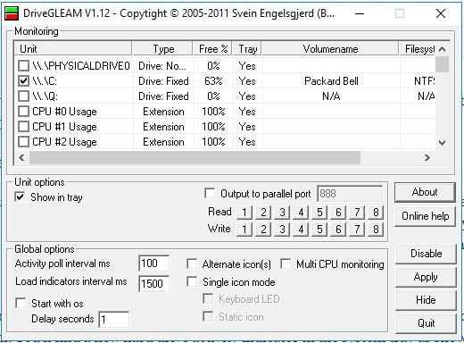Click the list scroll-up arrow
The image size is (464, 343).
click(x=443, y=49)
